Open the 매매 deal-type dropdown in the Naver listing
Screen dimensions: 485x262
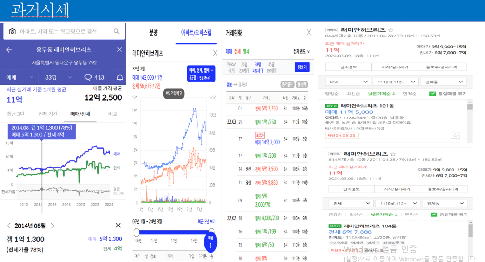(348, 82)
